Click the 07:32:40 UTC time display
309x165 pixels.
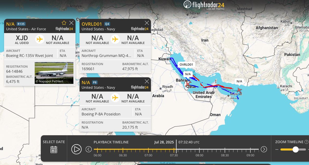(188, 142)
